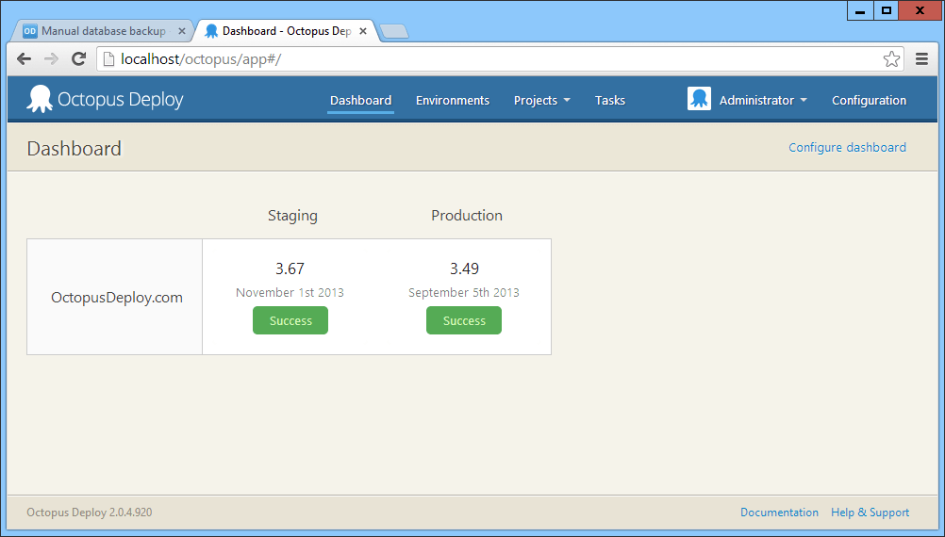Close the Dashboard - Octopus Deploy tab

363,31
